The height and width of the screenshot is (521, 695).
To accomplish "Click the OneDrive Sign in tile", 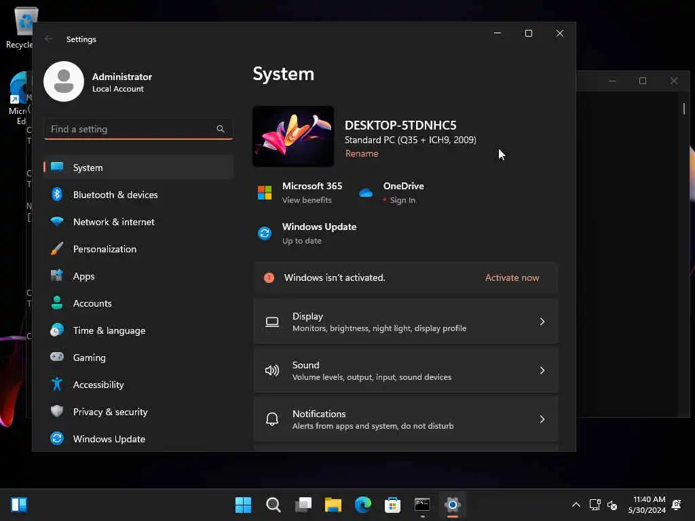I will [x=392, y=193].
